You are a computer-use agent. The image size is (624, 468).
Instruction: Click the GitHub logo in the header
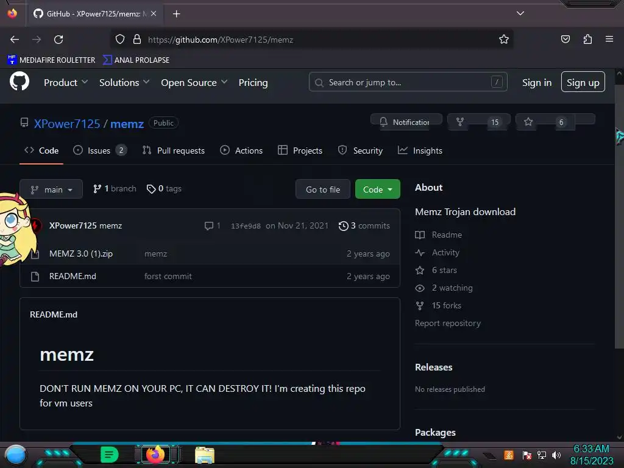[19, 81]
